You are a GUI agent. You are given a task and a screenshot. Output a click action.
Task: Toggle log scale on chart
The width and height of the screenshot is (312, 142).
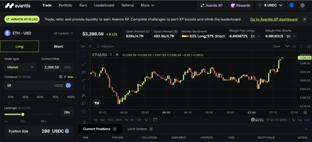tap(300, 120)
